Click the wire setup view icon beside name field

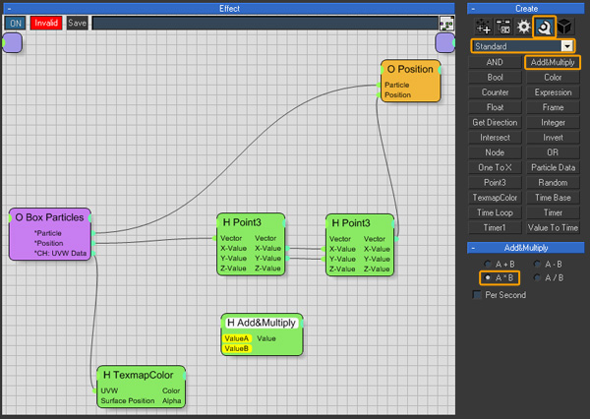447,24
